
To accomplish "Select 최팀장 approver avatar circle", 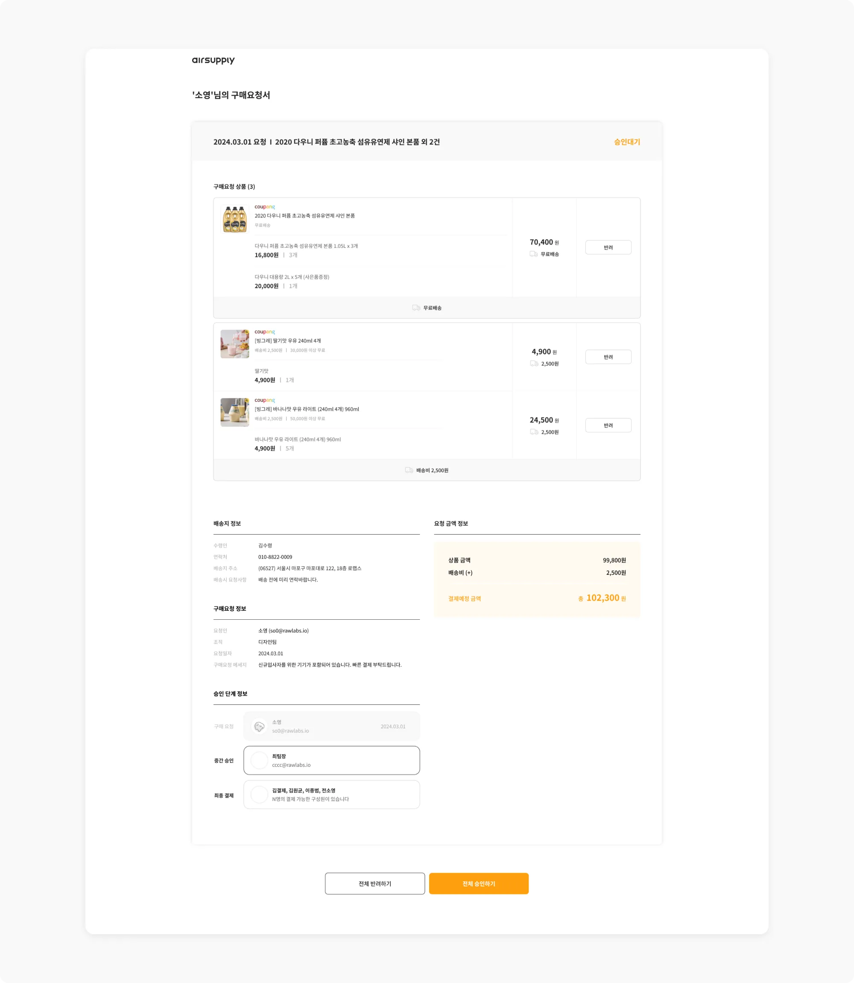I will tap(259, 760).
